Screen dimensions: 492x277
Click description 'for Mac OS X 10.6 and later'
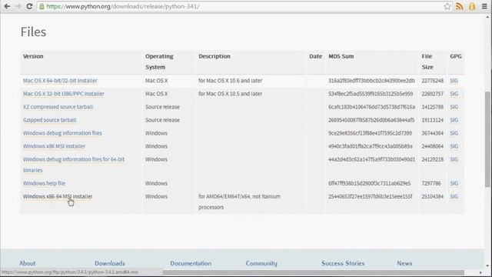click(x=230, y=81)
